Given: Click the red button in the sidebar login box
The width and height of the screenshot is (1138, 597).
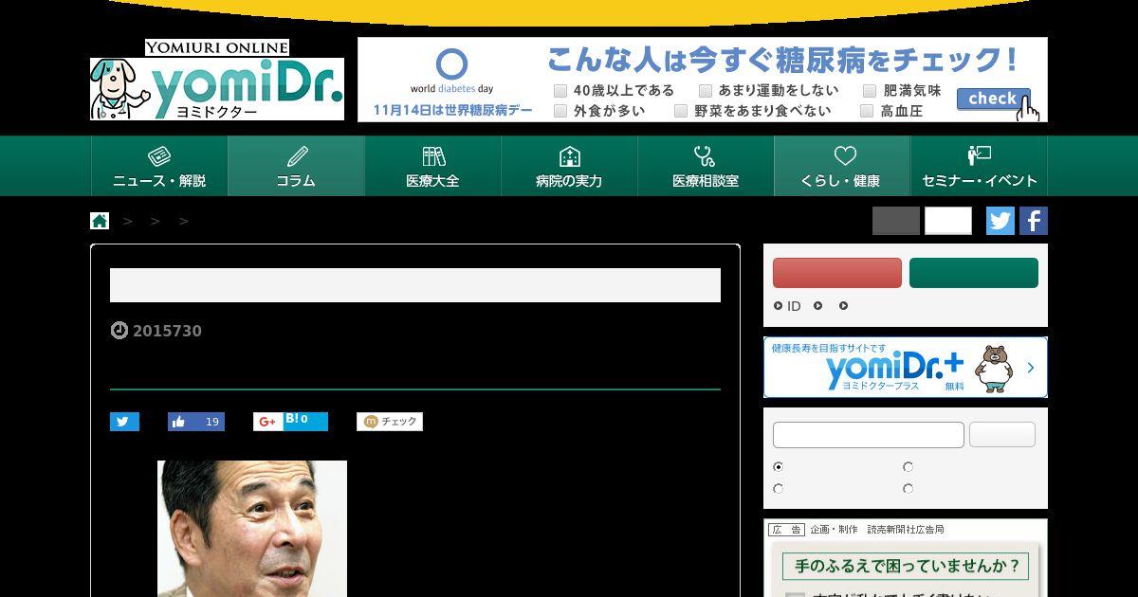Looking at the screenshot, I should (837, 273).
